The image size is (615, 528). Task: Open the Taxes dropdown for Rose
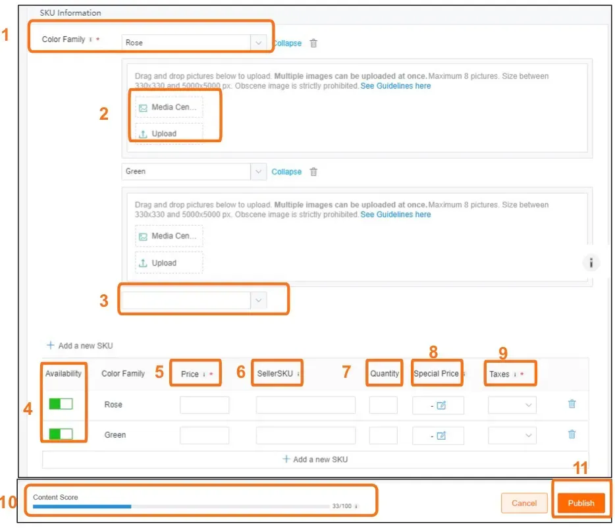coord(512,406)
